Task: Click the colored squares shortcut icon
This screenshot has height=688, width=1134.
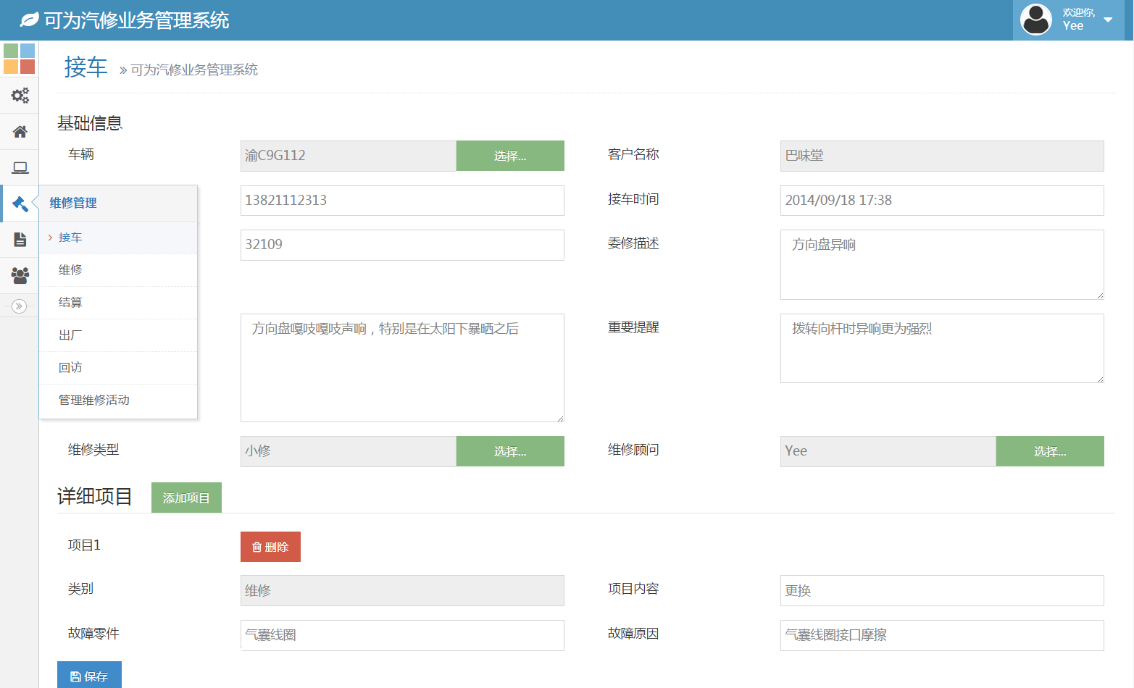Action: click(20, 59)
